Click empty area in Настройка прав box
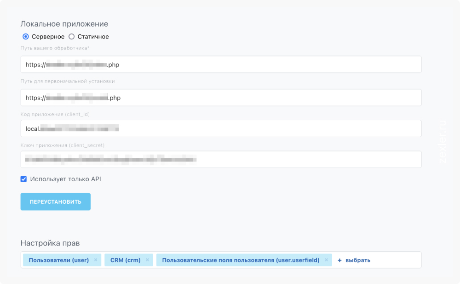This screenshot has height=284, width=460. (x=396, y=260)
